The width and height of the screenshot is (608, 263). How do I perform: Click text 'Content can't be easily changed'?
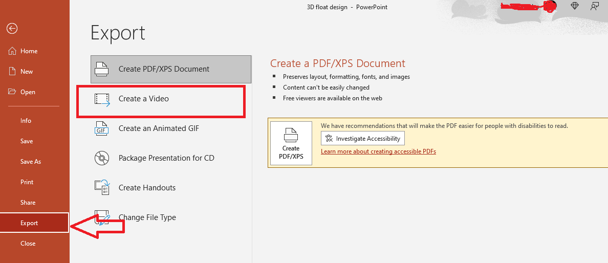coord(326,87)
